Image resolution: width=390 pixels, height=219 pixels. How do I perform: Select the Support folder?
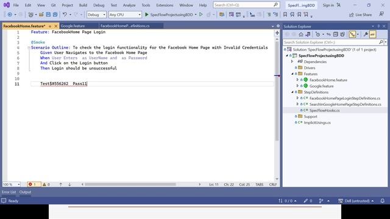[x=310, y=116]
